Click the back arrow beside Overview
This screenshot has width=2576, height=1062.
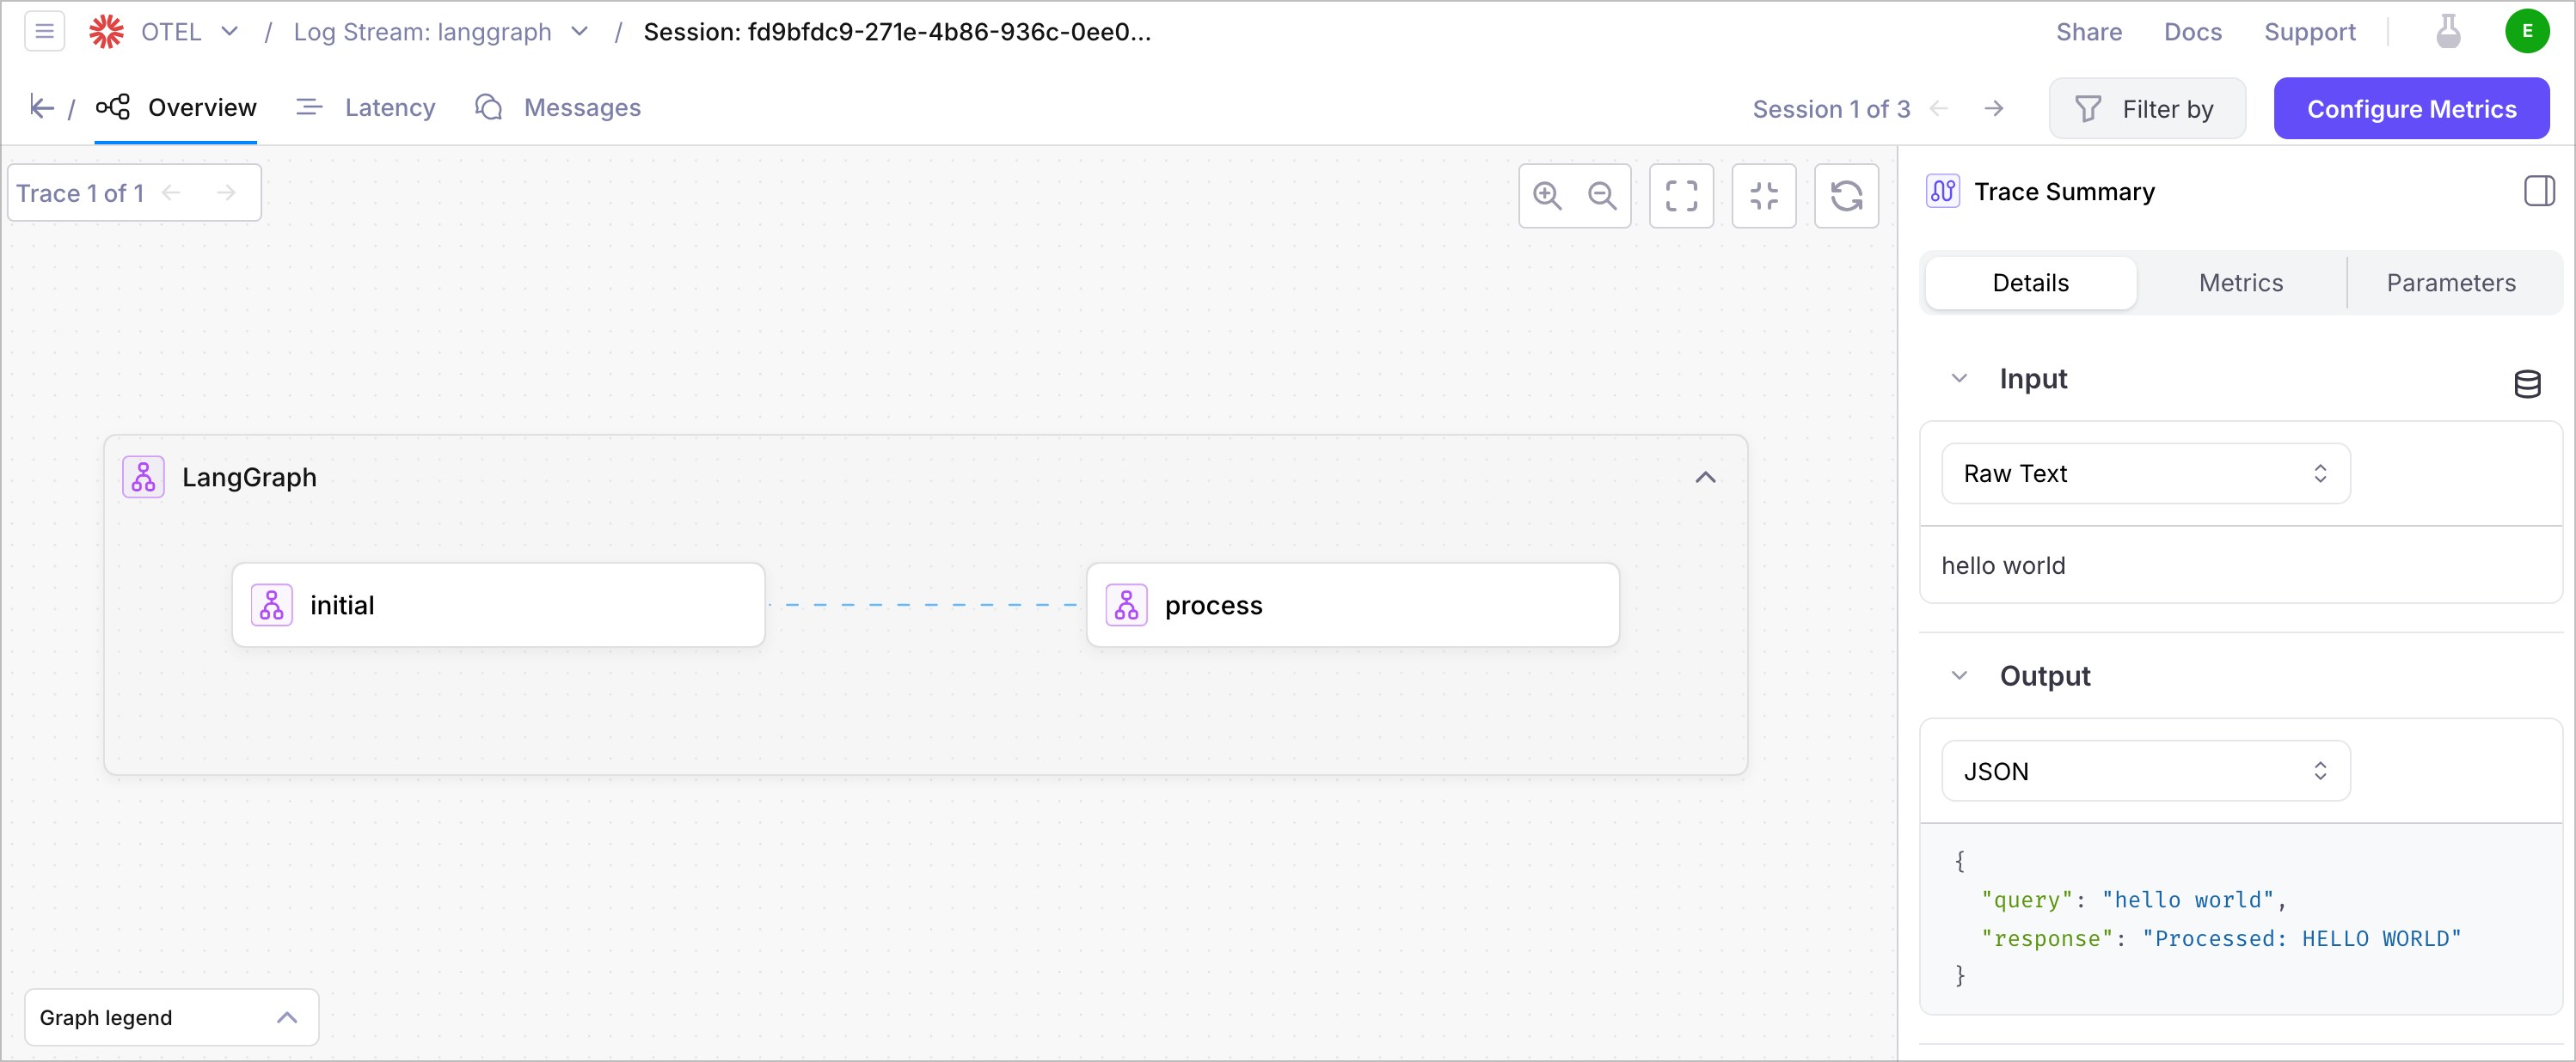point(41,107)
